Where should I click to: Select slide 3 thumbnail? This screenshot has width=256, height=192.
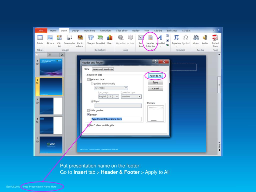coord(51,106)
